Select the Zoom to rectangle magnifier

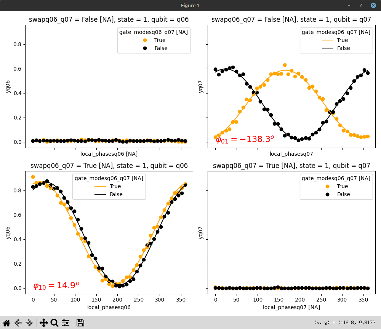tap(54, 323)
